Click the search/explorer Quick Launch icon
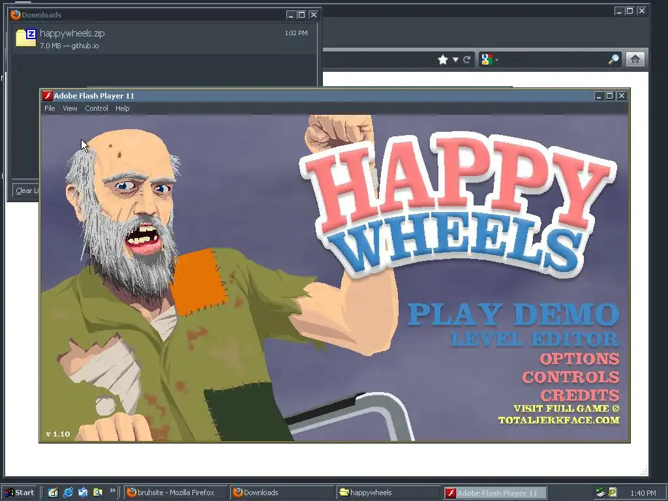The image size is (668, 501). pyautogui.click(x=98, y=493)
